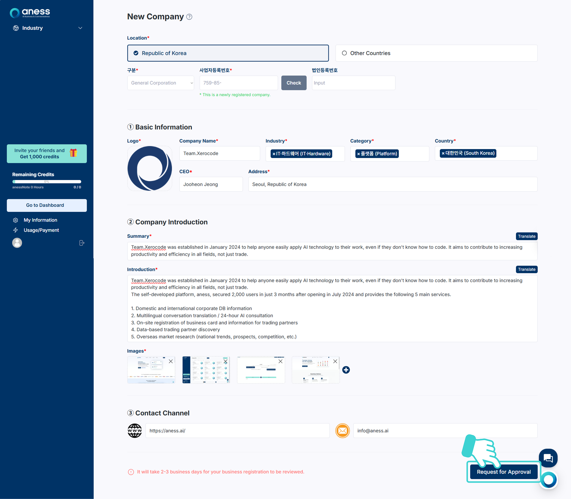Screen dimensions: 571x499
Task: Open the General Corporation dropdown
Action: tap(161, 83)
